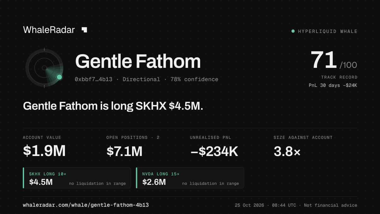Image resolution: width=380 pixels, height=214 pixels.
Task: Click the radar avatar graphic
Action: (x=44, y=68)
